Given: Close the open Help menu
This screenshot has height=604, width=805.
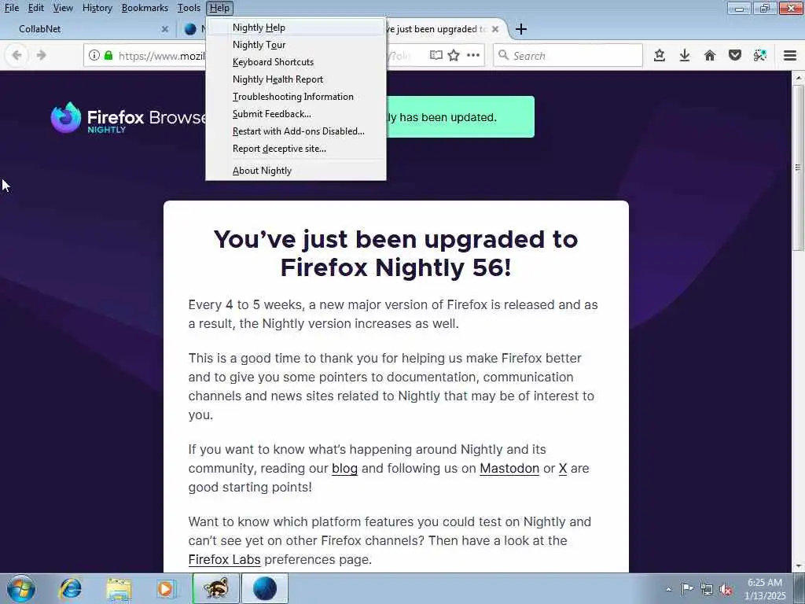Looking at the screenshot, I should [x=220, y=8].
